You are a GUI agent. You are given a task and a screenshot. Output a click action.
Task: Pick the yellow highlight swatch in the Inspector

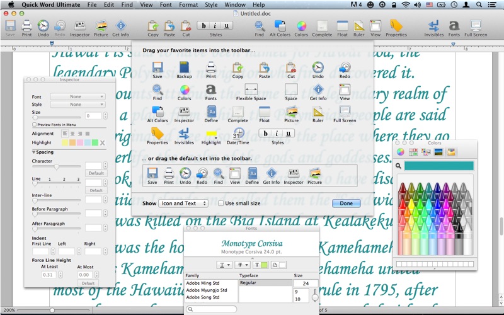[x=65, y=143]
